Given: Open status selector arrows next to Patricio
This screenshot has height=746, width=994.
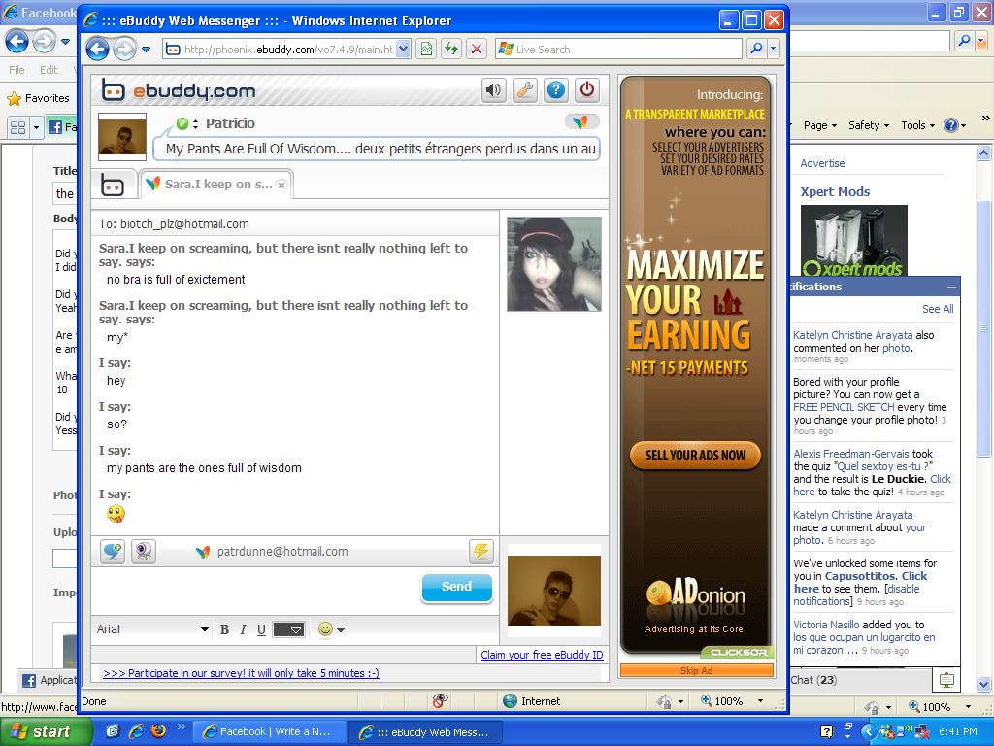Looking at the screenshot, I should click(x=195, y=123).
